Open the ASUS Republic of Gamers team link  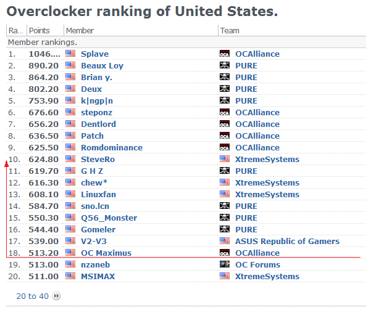point(288,241)
